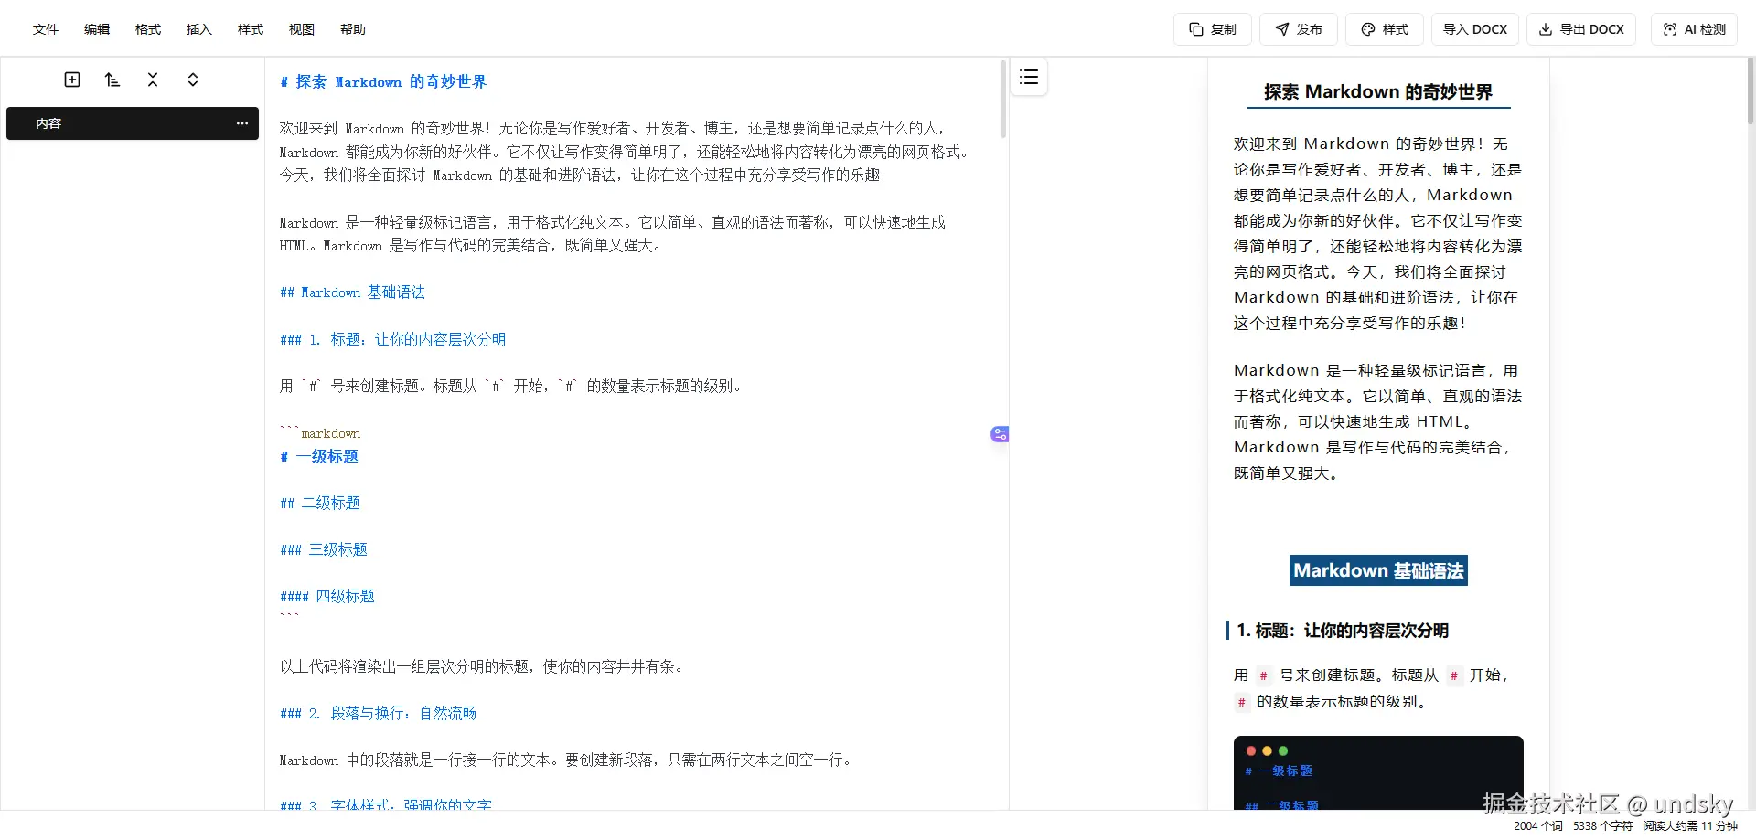Import a document via 导入 DOCX
The height and width of the screenshot is (840, 1756).
tap(1475, 28)
